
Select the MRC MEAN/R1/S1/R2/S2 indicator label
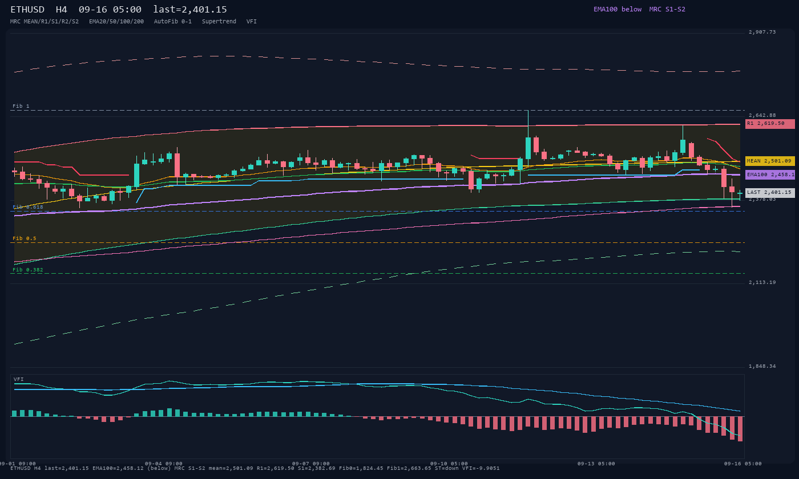[x=45, y=22]
